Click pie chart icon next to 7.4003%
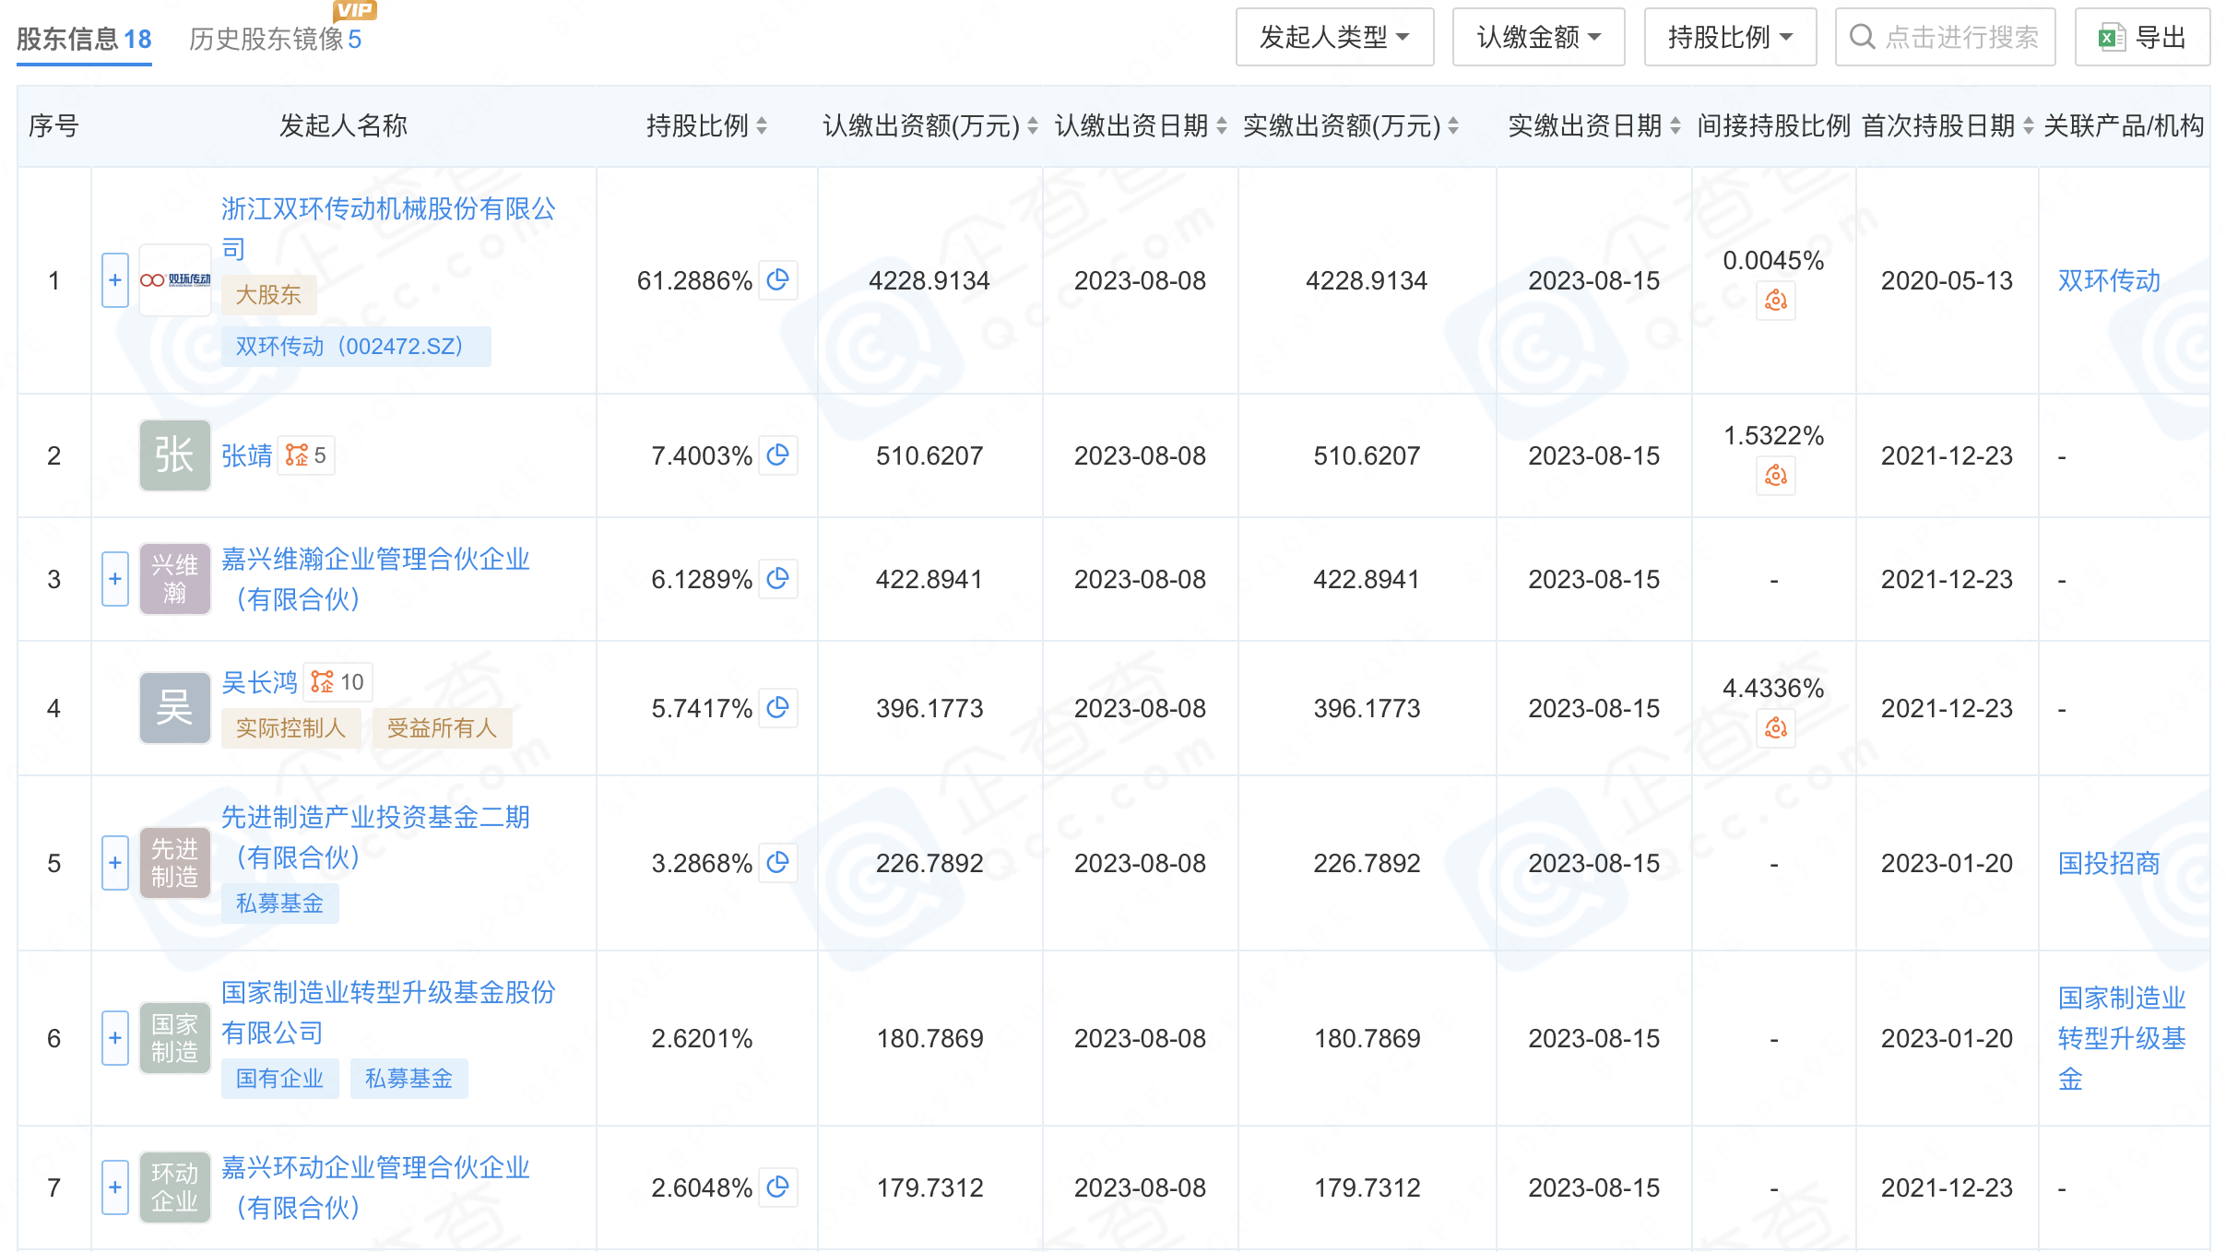This screenshot has height=1252, width=2226. [777, 455]
